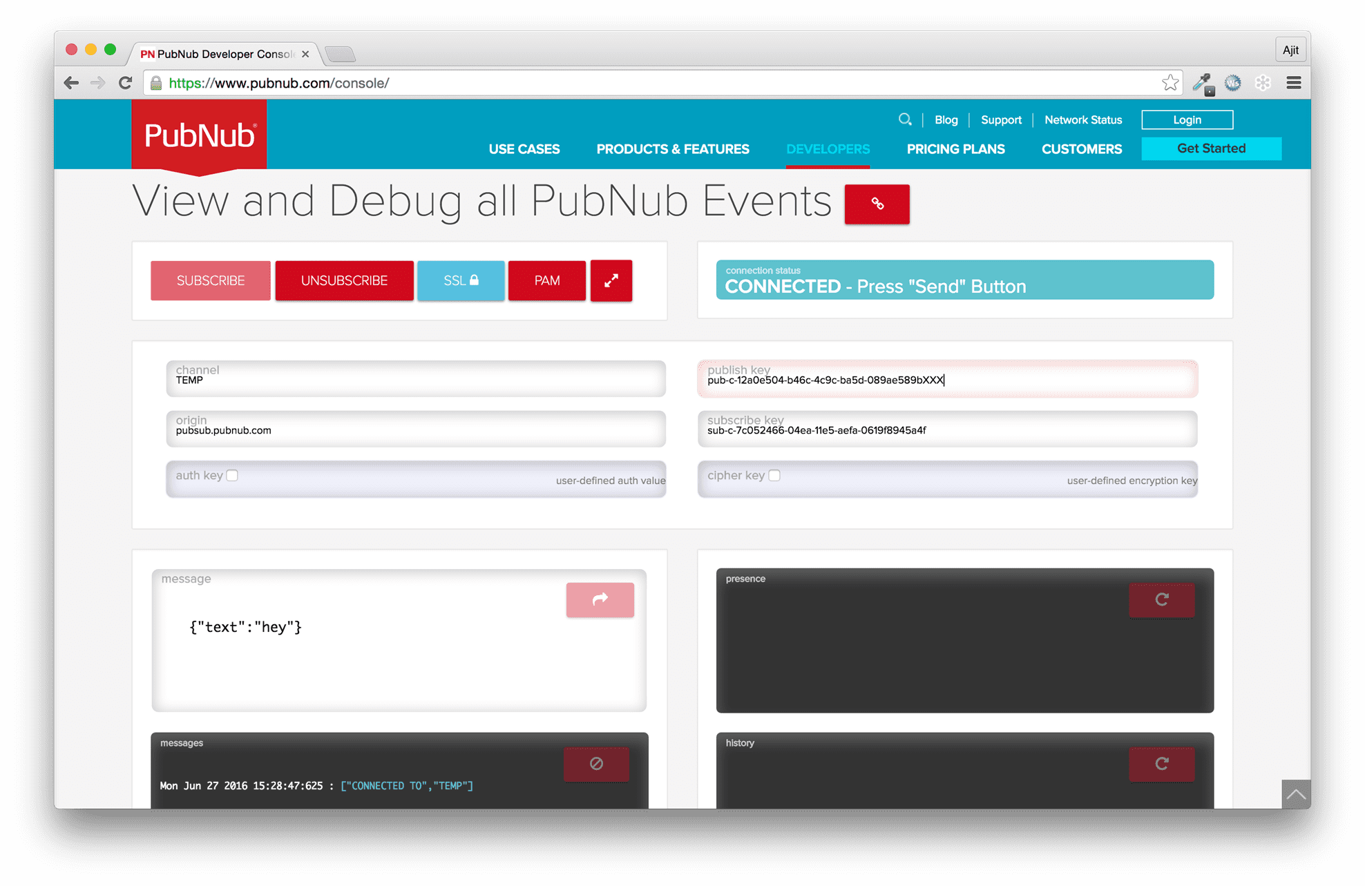Click the red link icon beside page title
This screenshot has width=1365, height=886.
click(x=877, y=204)
